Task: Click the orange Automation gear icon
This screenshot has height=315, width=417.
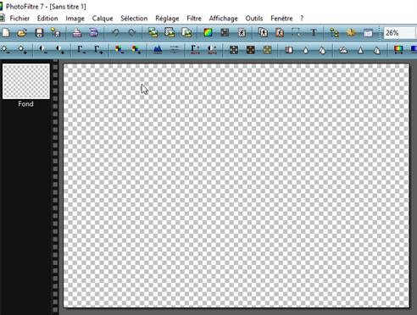Action: tap(351, 33)
